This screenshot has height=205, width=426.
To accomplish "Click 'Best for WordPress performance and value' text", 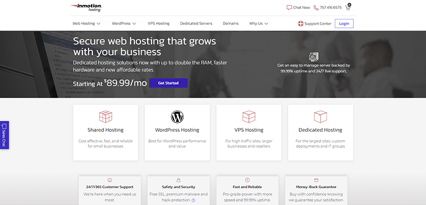I will click(177, 143).
